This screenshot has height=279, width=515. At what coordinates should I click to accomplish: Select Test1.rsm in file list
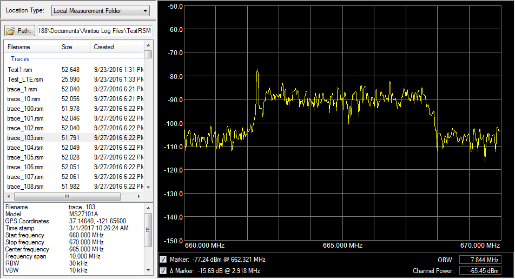pyautogui.click(x=21, y=70)
